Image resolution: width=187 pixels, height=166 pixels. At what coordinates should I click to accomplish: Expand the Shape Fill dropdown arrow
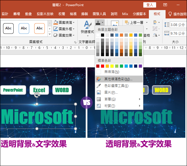click(73, 23)
